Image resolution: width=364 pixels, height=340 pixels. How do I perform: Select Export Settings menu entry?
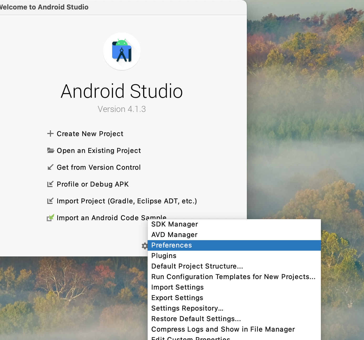[x=234, y=298]
